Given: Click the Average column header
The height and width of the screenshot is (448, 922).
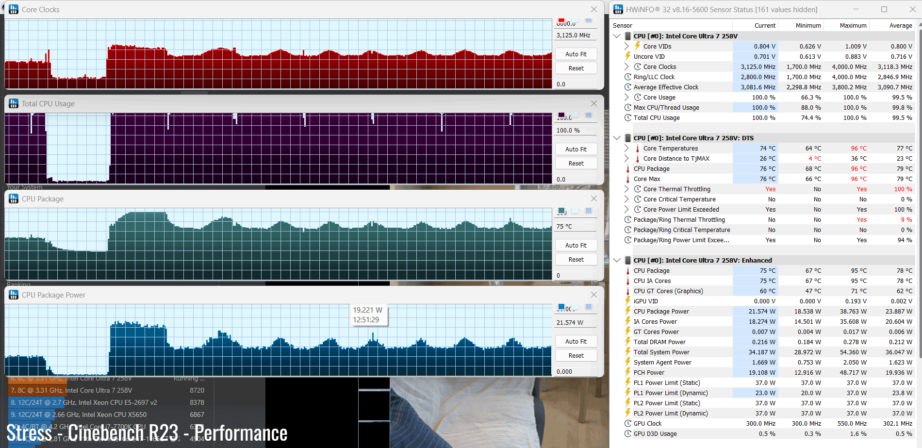Looking at the screenshot, I should tap(892, 25).
